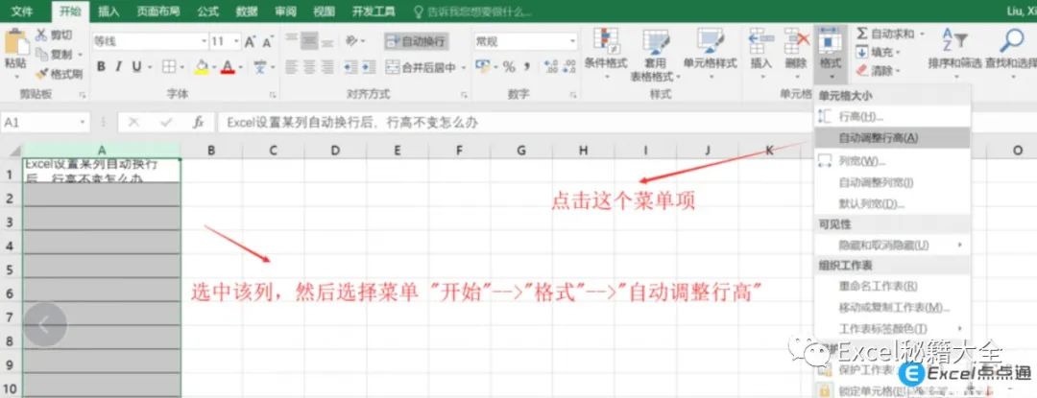Click the decrease decimal icon
The height and width of the screenshot is (398, 1037).
(568, 67)
